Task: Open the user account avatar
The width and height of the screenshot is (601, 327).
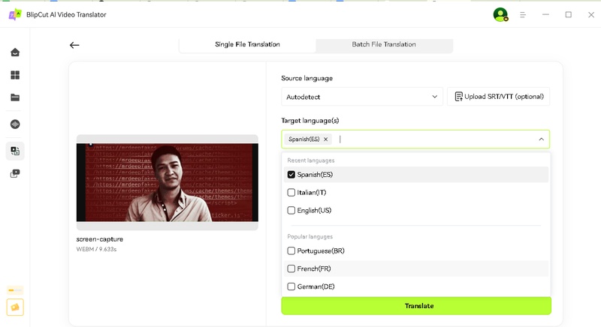Action: click(x=500, y=14)
